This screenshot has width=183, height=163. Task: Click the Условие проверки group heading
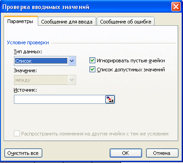pos(28,42)
